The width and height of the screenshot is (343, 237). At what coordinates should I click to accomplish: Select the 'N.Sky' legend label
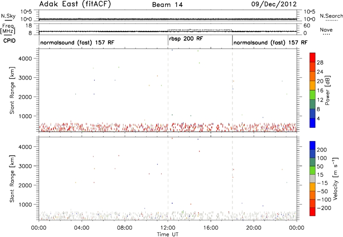tap(8, 16)
